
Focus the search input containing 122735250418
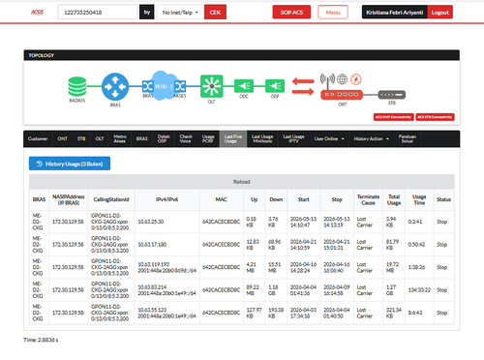98,13
